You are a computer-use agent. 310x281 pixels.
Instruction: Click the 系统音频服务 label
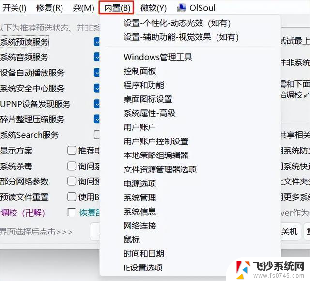pyautogui.click(x=24, y=57)
